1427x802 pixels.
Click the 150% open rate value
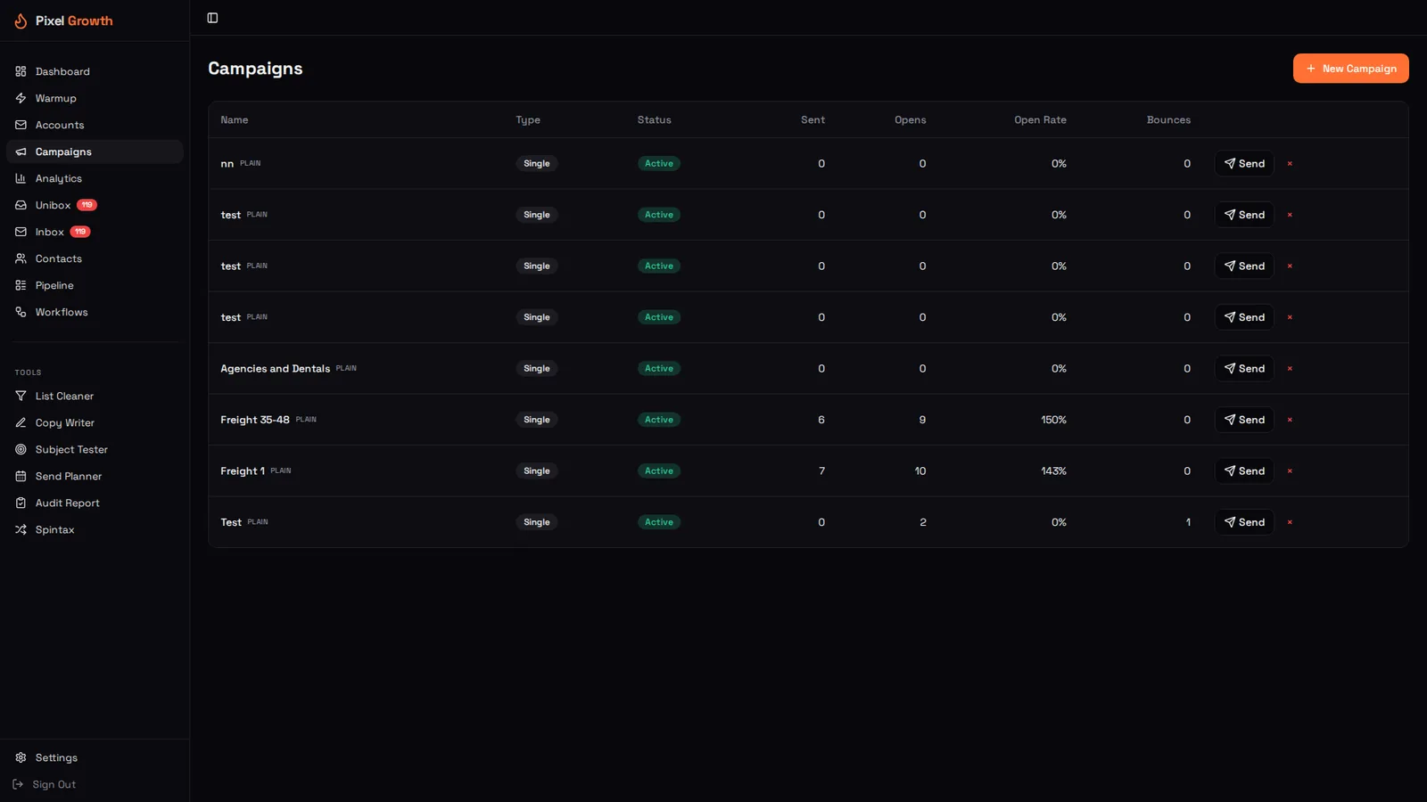[x=1053, y=420]
